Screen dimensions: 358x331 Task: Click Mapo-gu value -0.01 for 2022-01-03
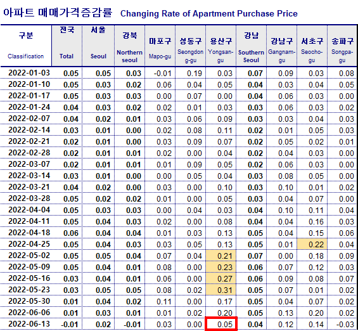pyautogui.click(x=163, y=74)
